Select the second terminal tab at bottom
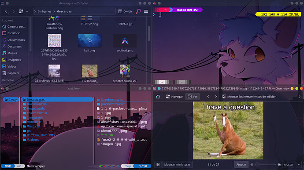Image resolution: width=304 pixels, height=170 pixels. [x=182, y=82]
